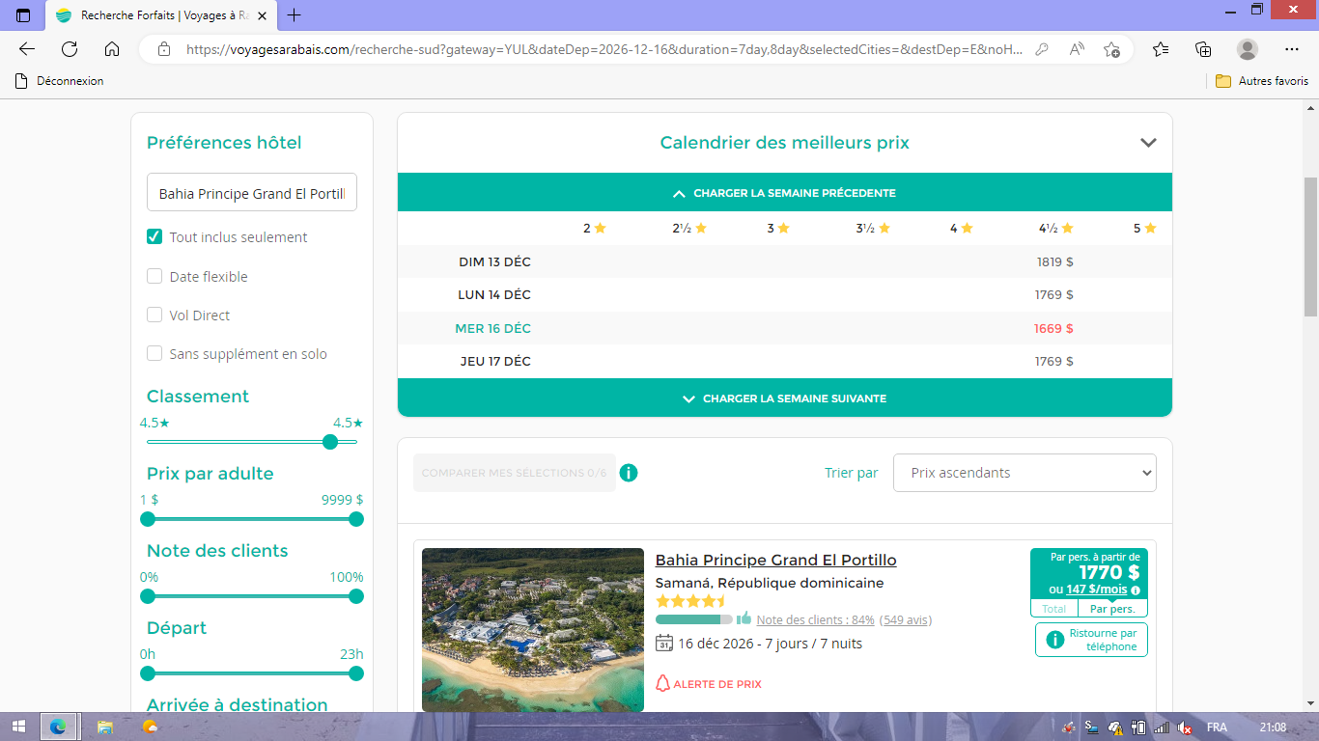Open the weather app in taskbar

coord(150,727)
